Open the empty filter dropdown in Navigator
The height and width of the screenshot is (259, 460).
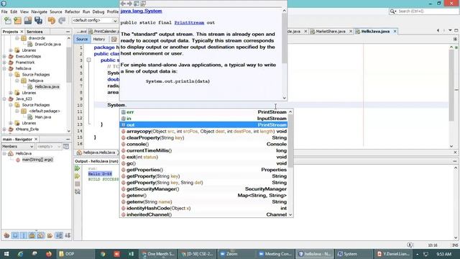pyautogui.click(x=49, y=146)
